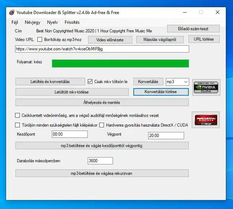Click the Előadó-szám-teszt button
The height and width of the screenshot is (209, 233).
[x=193, y=29]
